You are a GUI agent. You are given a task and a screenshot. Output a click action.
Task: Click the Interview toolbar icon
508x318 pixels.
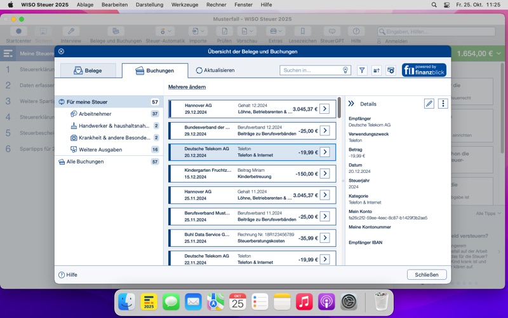pos(70,35)
